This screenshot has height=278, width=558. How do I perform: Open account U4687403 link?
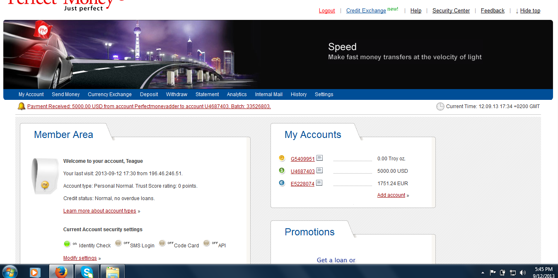coord(303,171)
